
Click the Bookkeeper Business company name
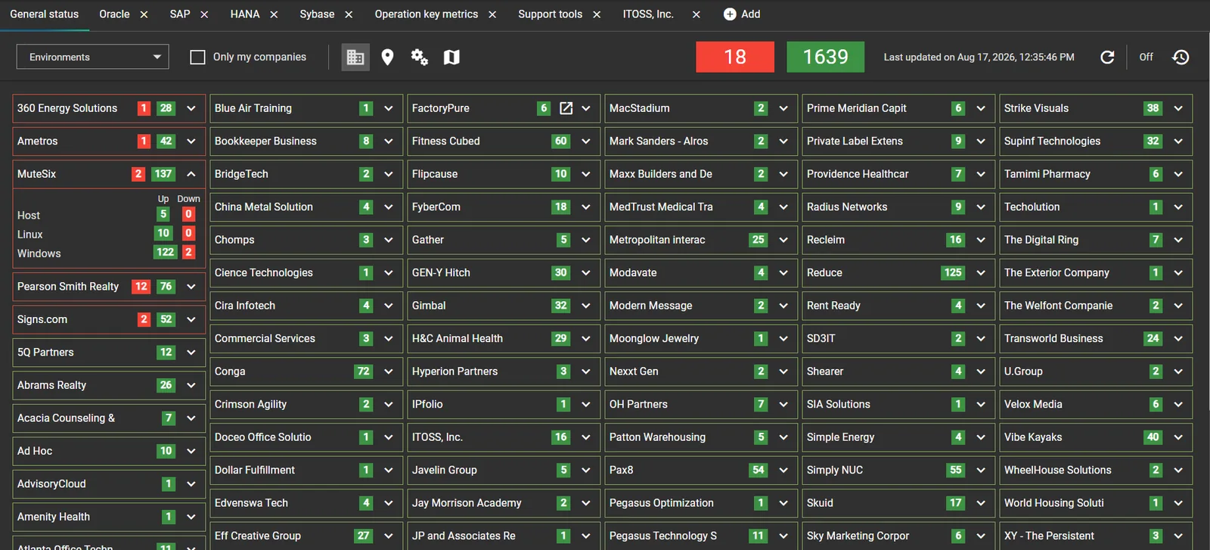[265, 141]
